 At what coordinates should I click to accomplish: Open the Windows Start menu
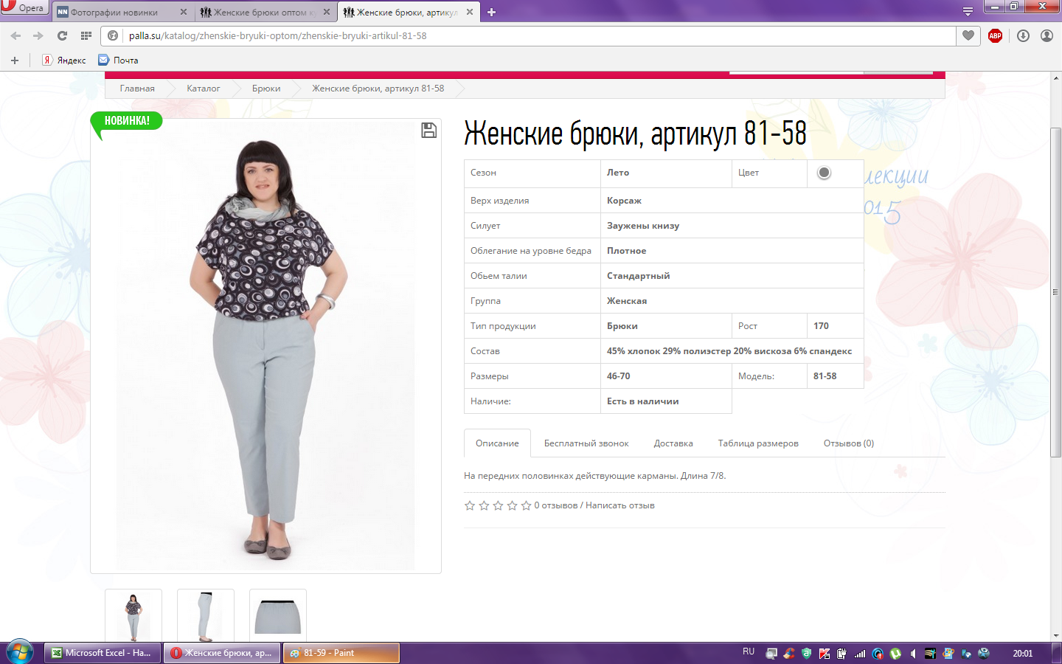pyautogui.click(x=19, y=653)
